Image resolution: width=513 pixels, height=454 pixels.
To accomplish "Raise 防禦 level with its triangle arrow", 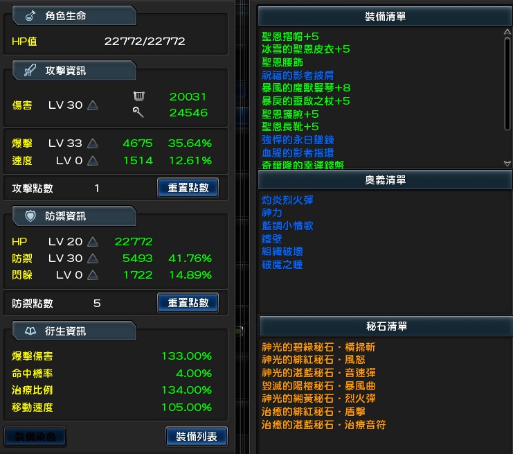I will tap(92, 258).
